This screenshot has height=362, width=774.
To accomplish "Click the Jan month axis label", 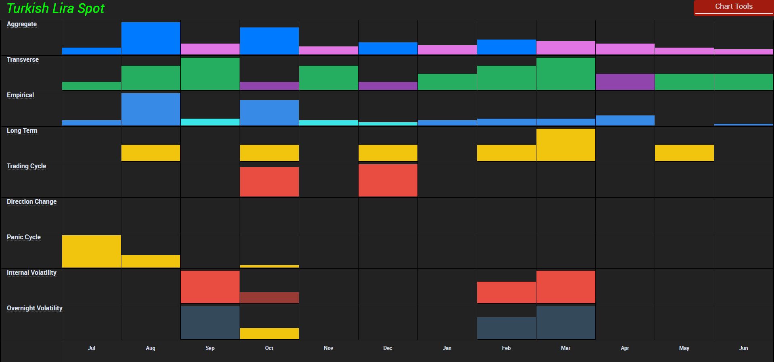I will pos(447,348).
